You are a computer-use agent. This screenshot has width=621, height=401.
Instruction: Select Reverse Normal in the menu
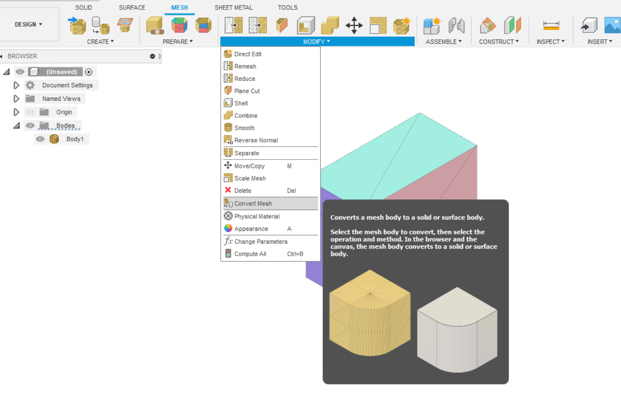[x=256, y=140]
